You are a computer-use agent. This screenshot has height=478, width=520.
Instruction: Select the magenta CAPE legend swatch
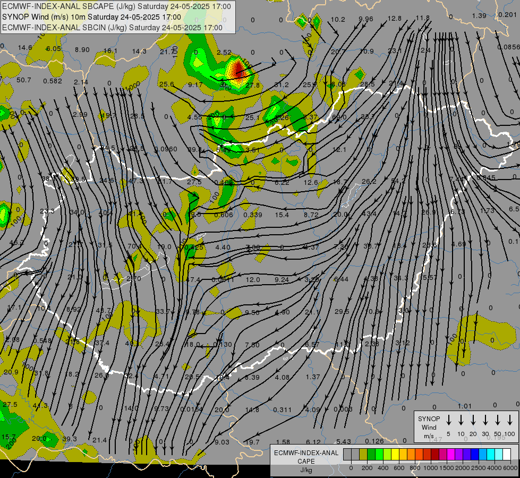coord(451,455)
